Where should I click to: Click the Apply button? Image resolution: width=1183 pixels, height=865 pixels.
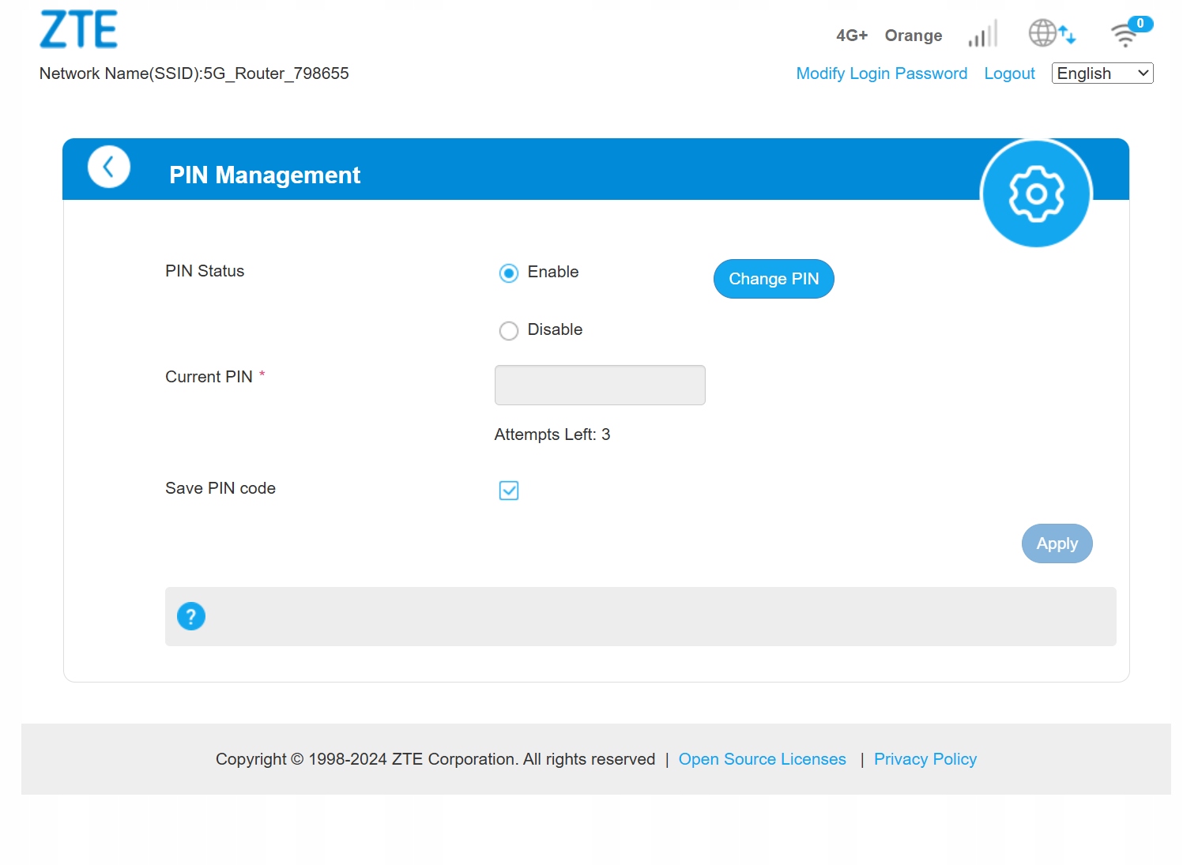point(1057,543)
